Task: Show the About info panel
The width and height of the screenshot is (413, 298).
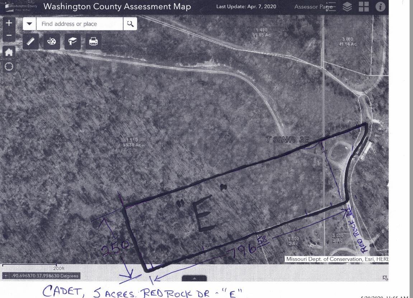Action: pyautogui.click(x=380, y=7)
